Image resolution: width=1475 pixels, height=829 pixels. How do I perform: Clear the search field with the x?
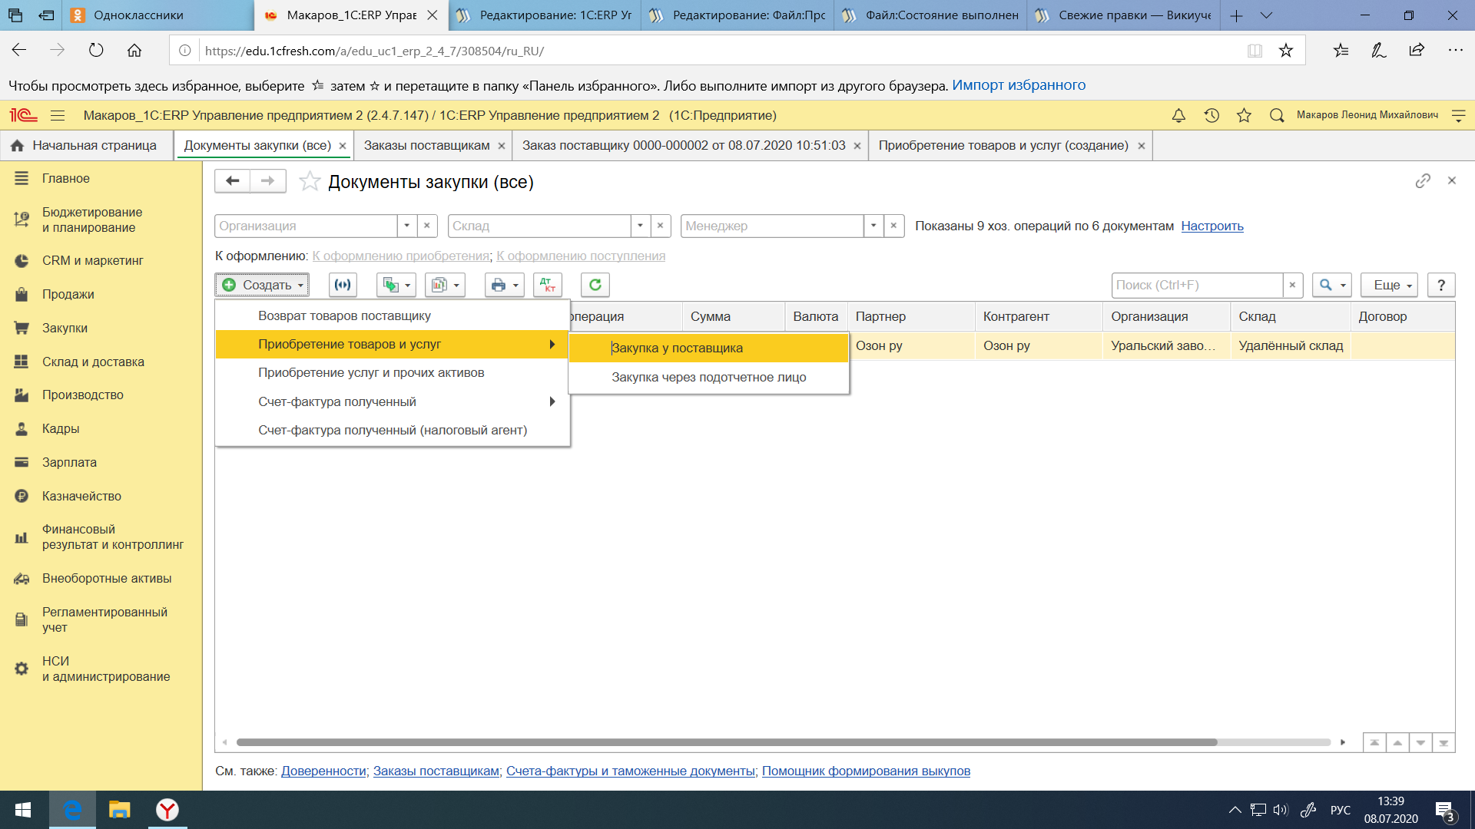tap(1292, 285)
